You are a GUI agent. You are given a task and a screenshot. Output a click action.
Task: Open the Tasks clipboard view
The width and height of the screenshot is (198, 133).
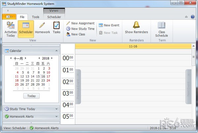[x=56, y=28]
